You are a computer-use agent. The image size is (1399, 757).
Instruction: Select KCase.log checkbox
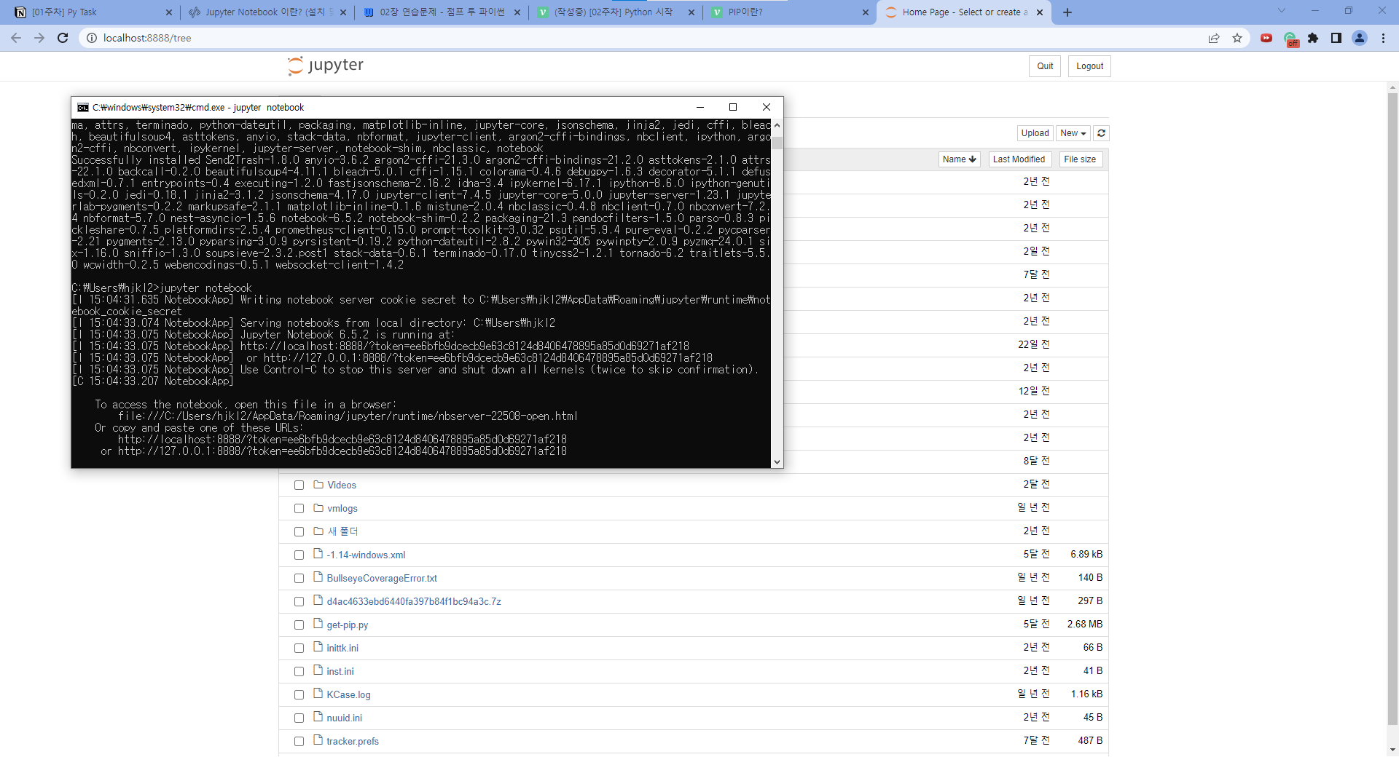pos(299,694)
